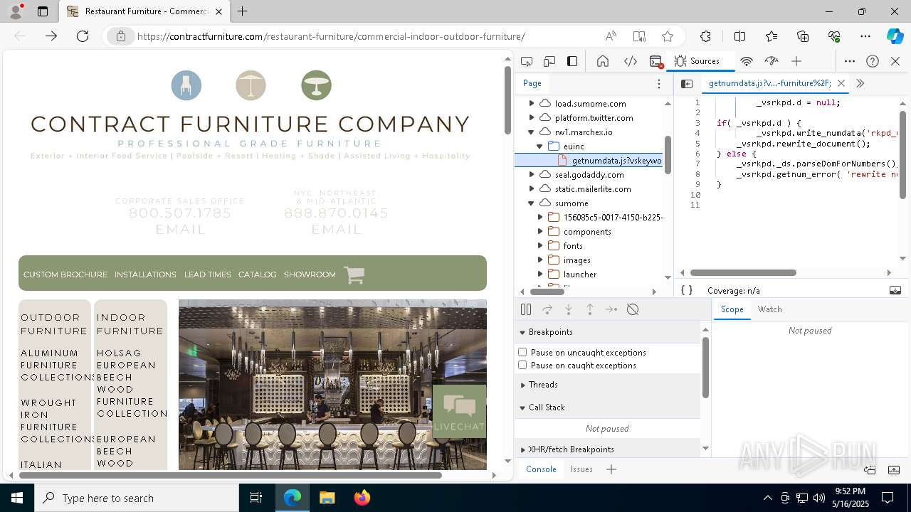Expand load.sumome.com tree node
The image size is (911, 512).
532,103
